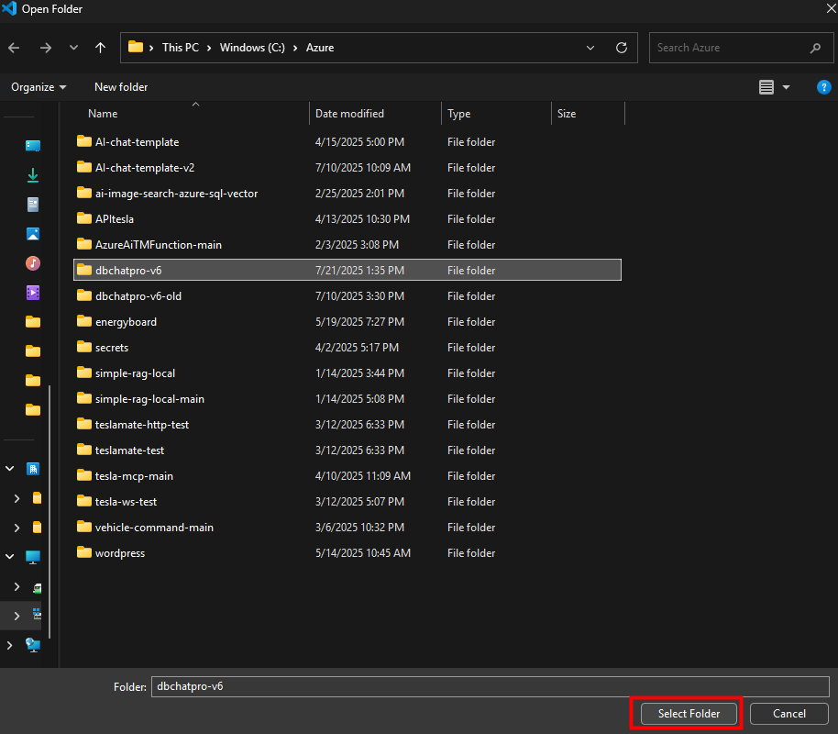This screenshot has width=838, height=734.
Task: Click the folder icon in address bar
Action: [136, 47]
